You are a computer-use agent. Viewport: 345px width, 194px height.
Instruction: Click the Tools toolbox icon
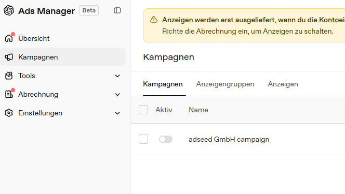[x=9, y=76]
